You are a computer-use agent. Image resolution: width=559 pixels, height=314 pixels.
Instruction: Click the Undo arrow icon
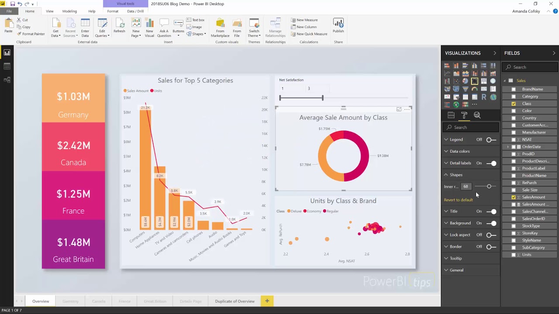pyautogui.click(x=20, y=4)
